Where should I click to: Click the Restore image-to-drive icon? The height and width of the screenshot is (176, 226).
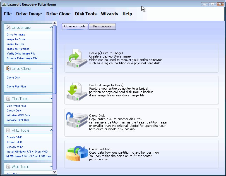[x=77, y=92]
